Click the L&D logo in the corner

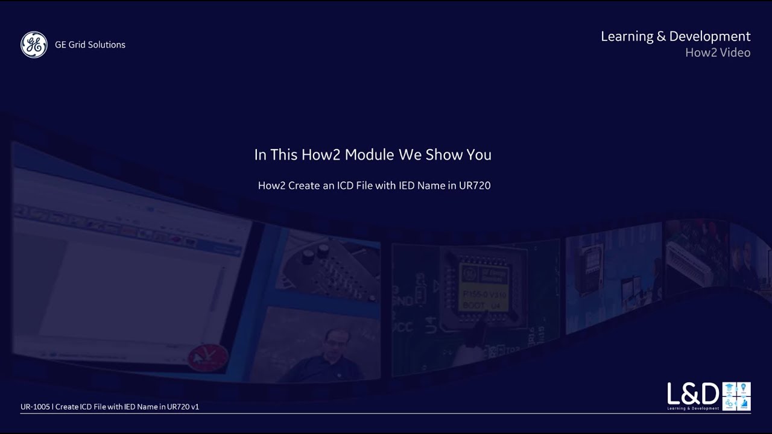709,396
